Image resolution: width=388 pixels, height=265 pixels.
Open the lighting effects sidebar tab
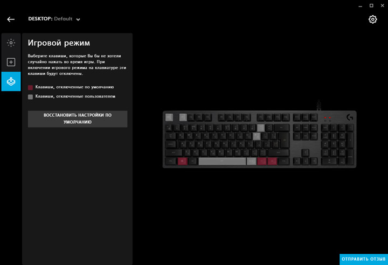tap(11, 43)
